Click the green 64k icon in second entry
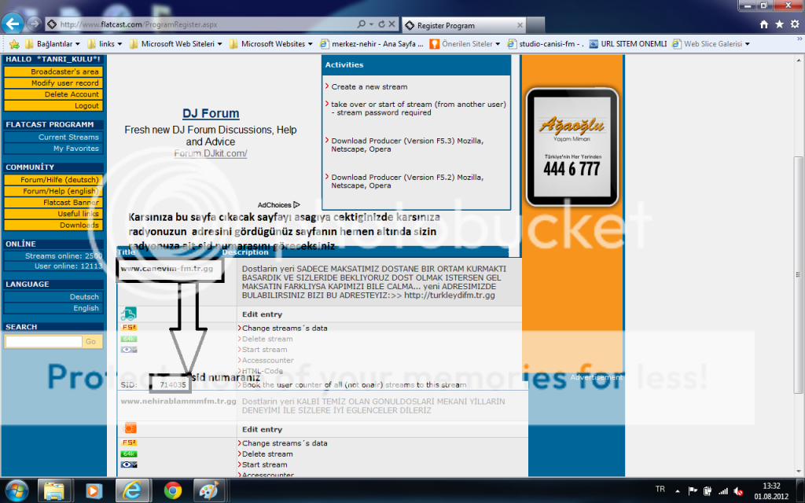This screenshot has height=503, width=805. tap(129, 453)
